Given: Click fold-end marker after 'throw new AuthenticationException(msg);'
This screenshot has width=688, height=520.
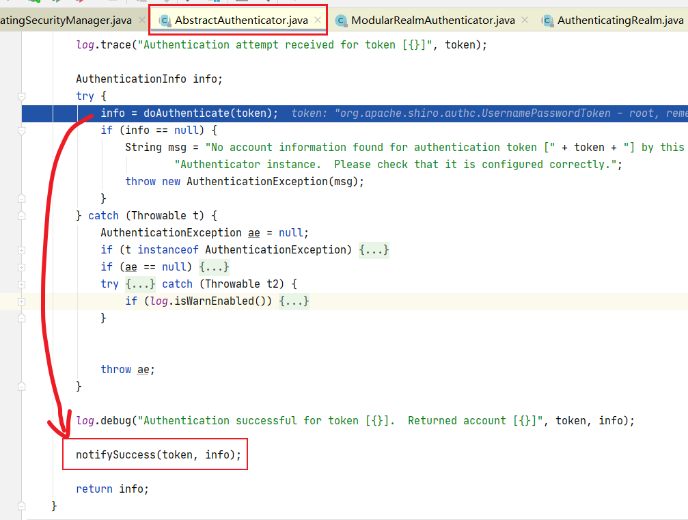Looking at the screenshot, I should (x=21, y=199).
